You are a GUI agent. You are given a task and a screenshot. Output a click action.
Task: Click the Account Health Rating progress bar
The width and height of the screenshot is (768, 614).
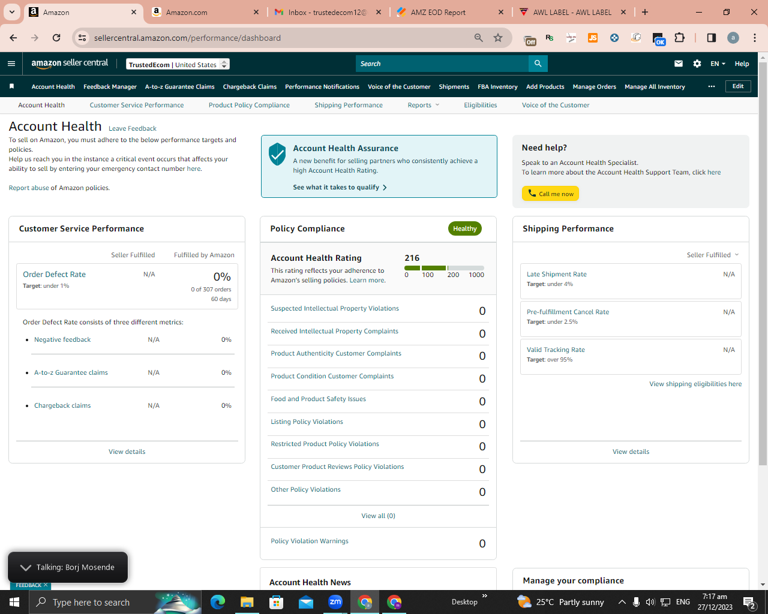pyautogui.click(x=444, y=267)
